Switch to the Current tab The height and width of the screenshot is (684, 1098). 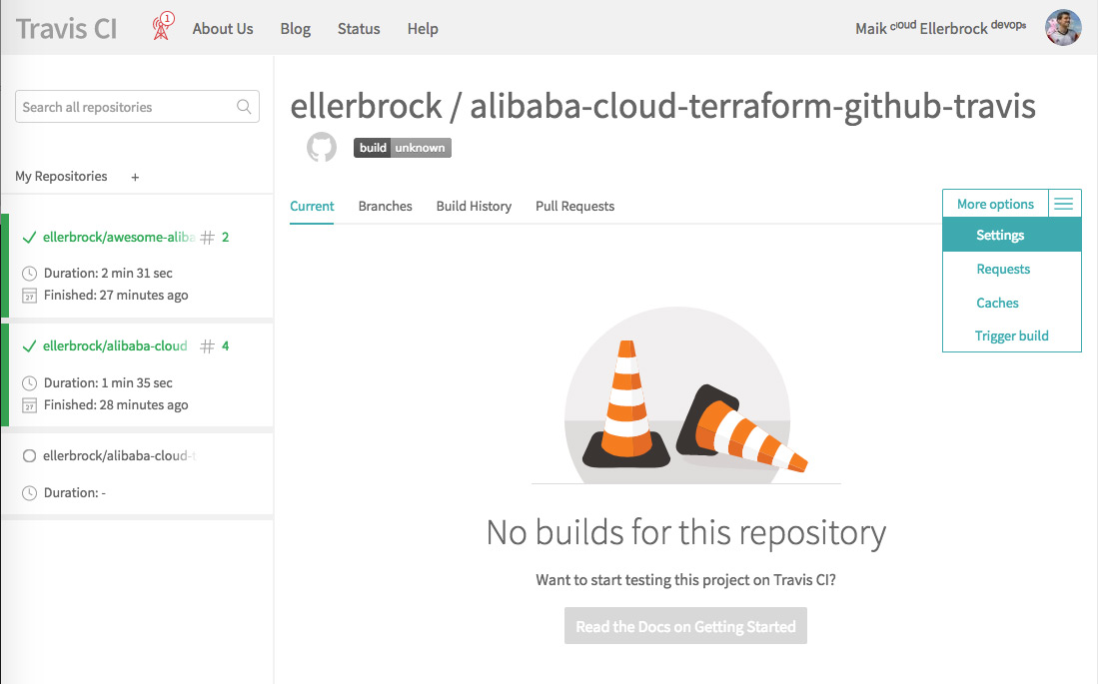312,207
